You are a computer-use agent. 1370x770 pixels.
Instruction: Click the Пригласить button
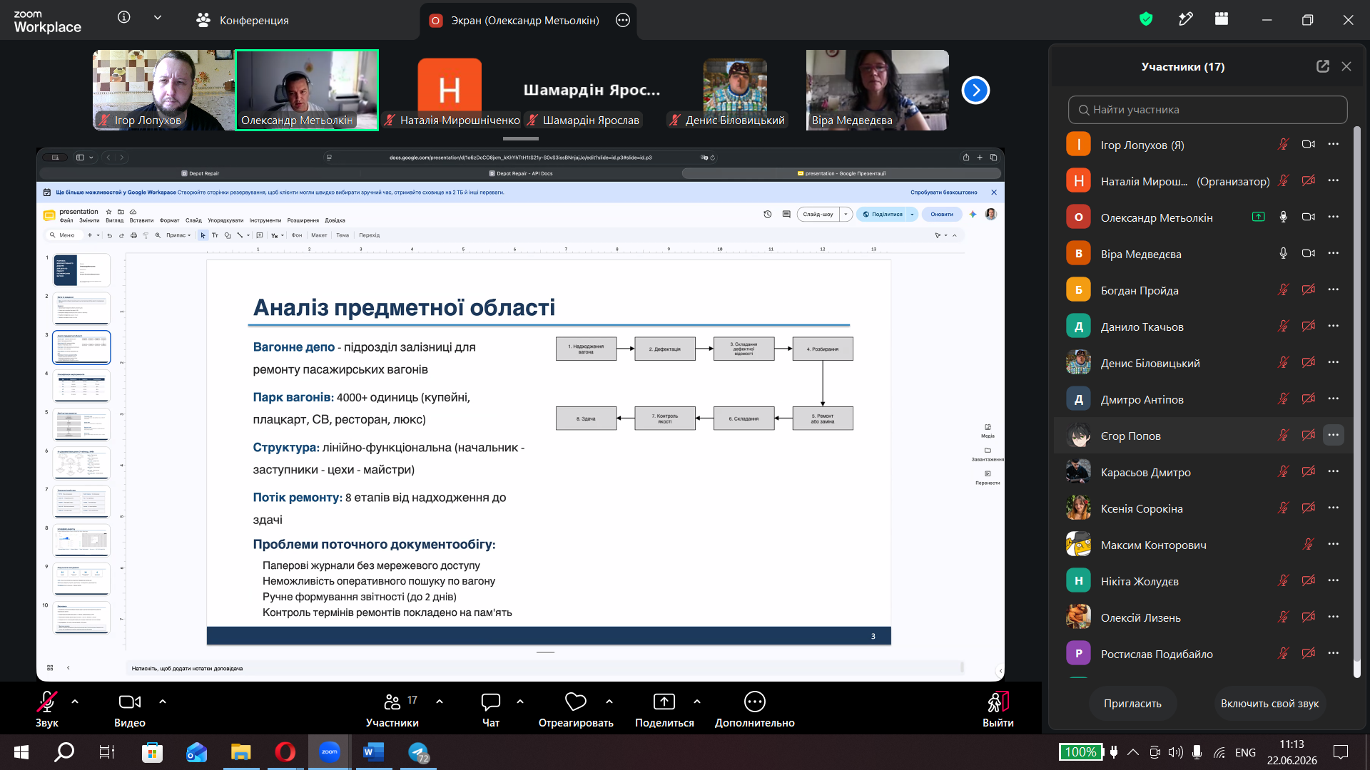click(x=1132, y=704)
